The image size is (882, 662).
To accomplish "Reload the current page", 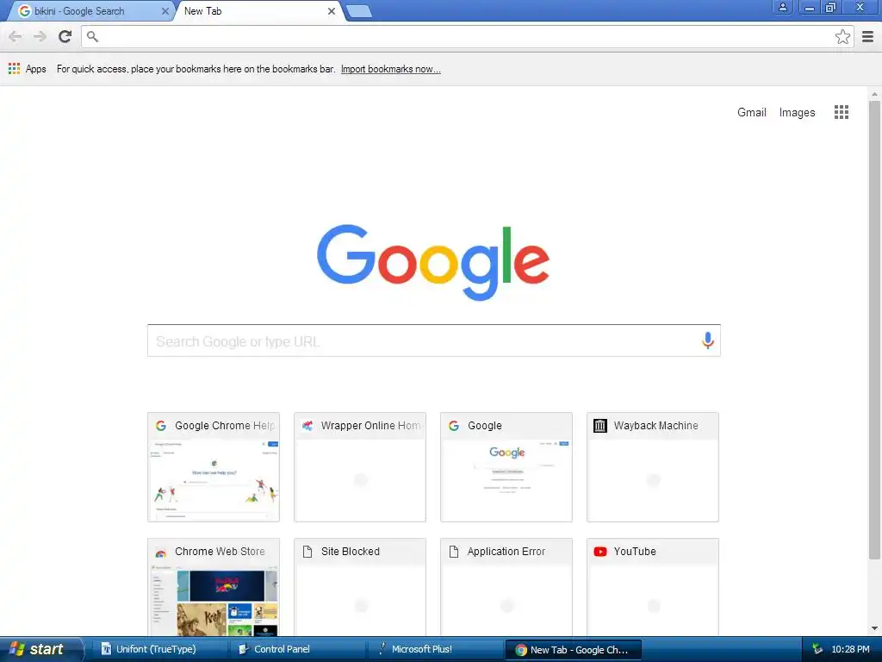I will click(x=65, y=36).
